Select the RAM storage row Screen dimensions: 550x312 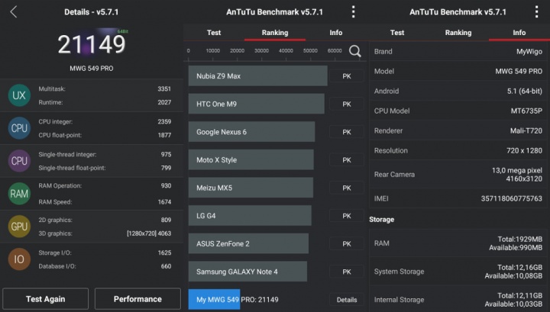[458, 243]
